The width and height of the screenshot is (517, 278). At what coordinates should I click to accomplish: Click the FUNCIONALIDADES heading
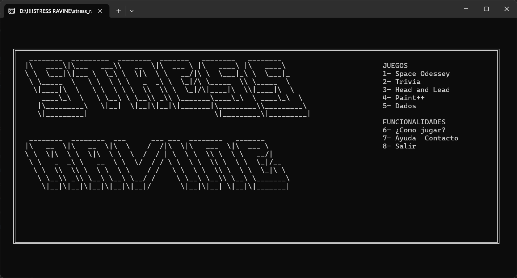pos(414,122)
